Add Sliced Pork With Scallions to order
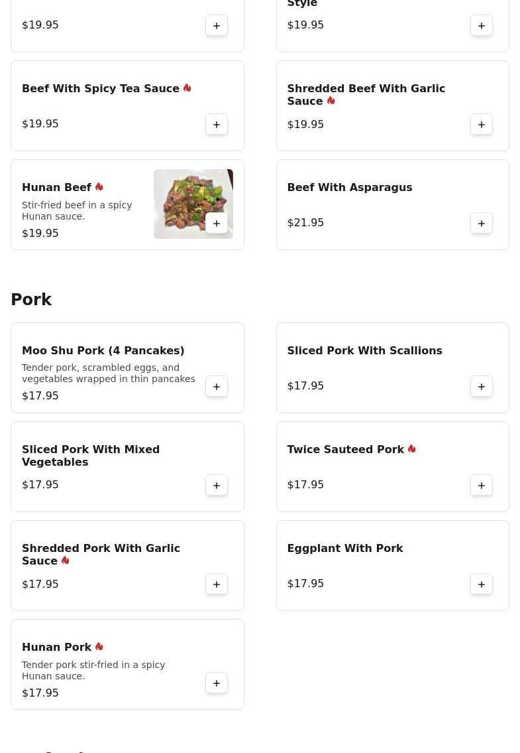The height and width of the screenshot is (753, 520). click(x=482, y=387)
